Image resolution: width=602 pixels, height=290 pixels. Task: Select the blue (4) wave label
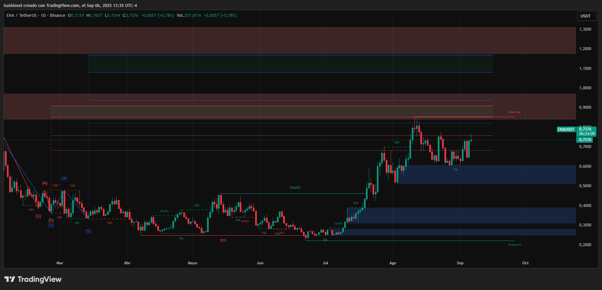coord(64,178)
